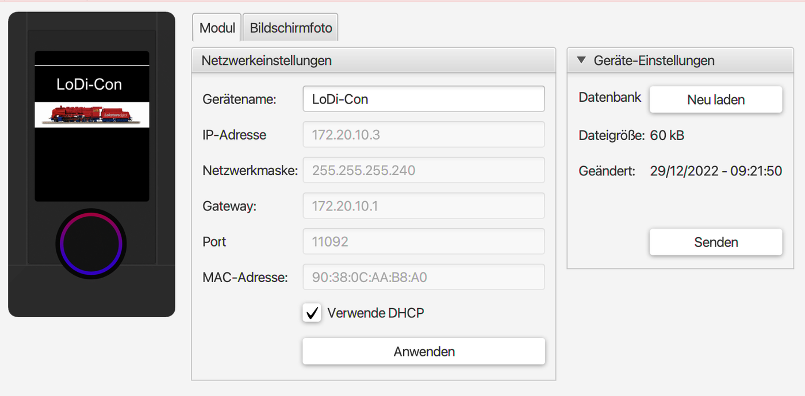Click the Geändert date and time text
Viewport: 805px width, 396px height.
(716, 171)
